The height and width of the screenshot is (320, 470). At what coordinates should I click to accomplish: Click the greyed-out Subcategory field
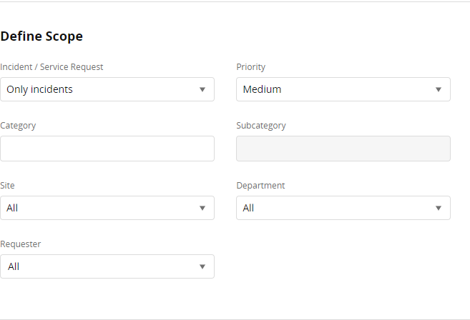pos(343,149)
